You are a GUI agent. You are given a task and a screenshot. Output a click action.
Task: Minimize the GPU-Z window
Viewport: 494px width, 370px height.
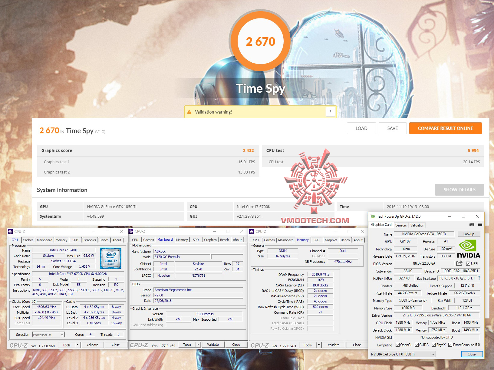(450, 216)
